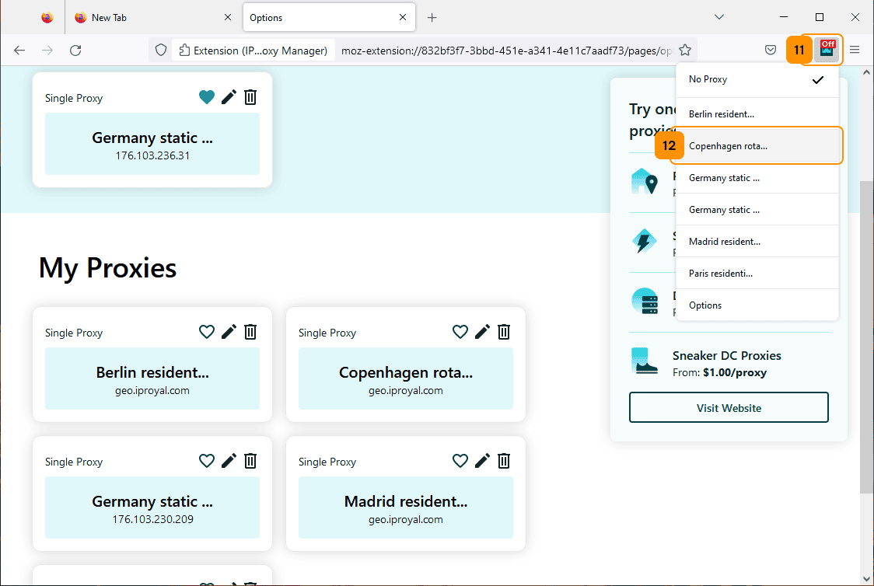Viewport: 874px width, 586px height.
Task: Switch to the New Tab tab
Action: point(152,17)
